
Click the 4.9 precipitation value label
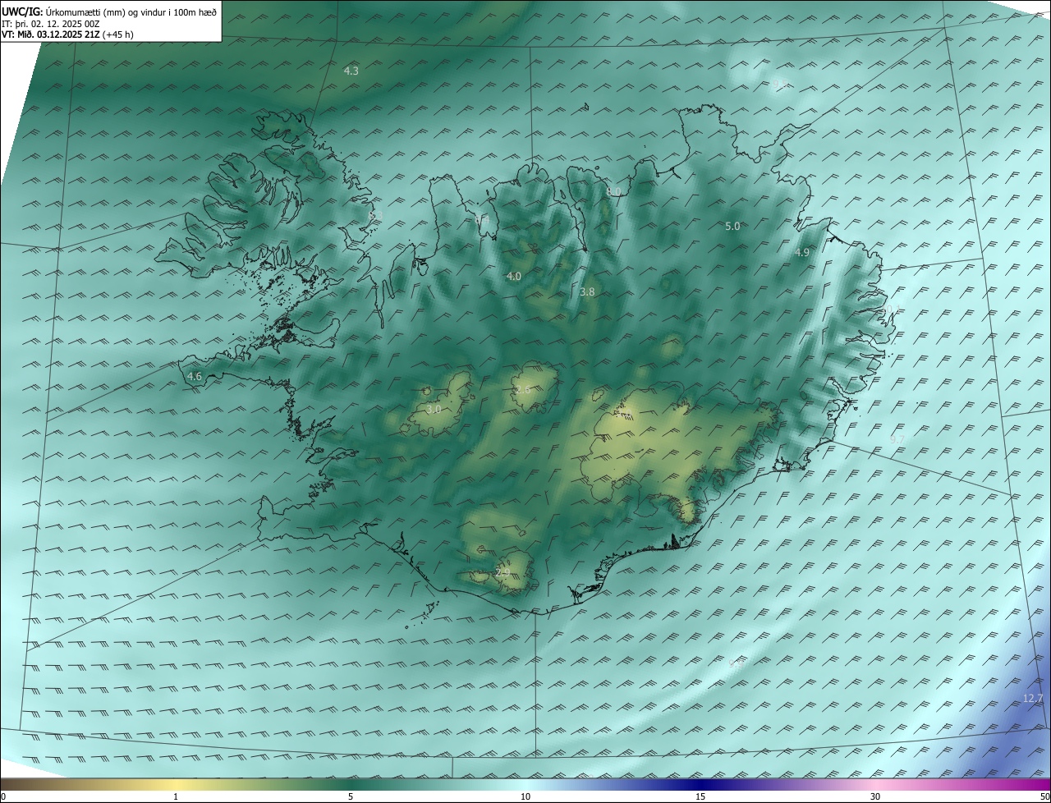point(802,253)
